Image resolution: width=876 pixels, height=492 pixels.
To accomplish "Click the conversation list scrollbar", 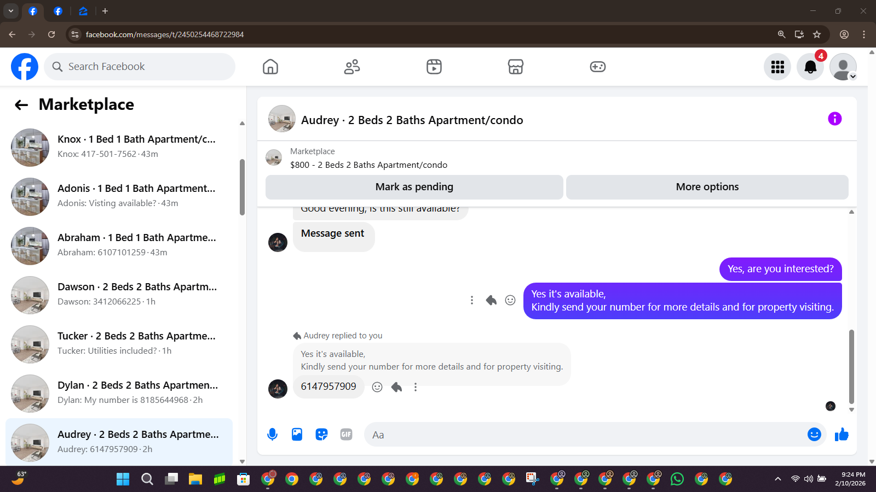I will [x=242, y=187].
